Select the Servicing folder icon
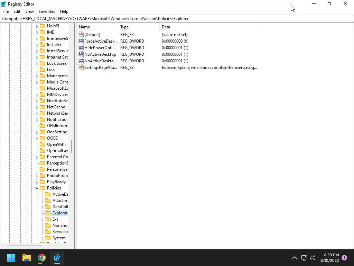Viewport: 354px width, 266px height. click(x=48, y=232)
